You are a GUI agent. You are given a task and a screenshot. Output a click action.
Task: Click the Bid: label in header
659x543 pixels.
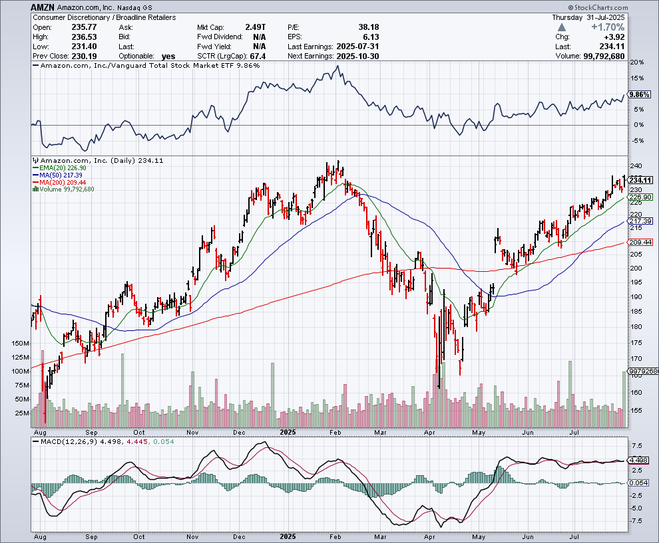pyautogui.click(x=124, y=37)
